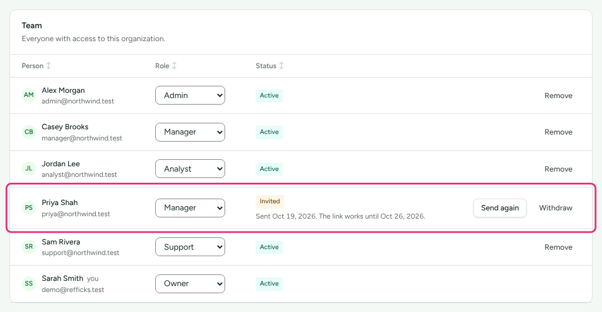Screen dimensions: 602x312
Task: Click the SS avatar for Sarah Smith
Action: 29,284
